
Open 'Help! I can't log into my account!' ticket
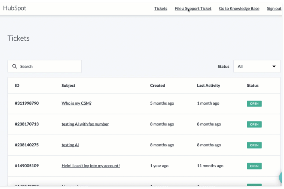[91, 166]
